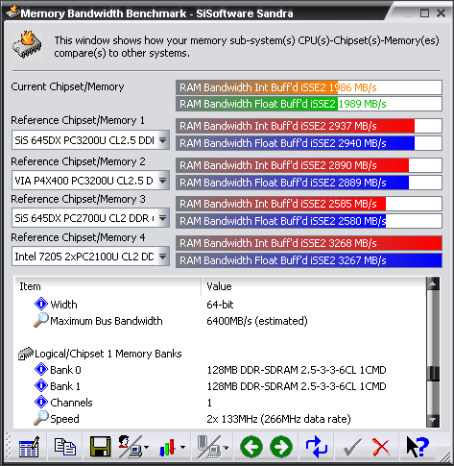The height and width of the screenshot is (466, 454).
Task: Click the Sandra title bar icon
Action: pyautogui.click(x=12, y=12)
